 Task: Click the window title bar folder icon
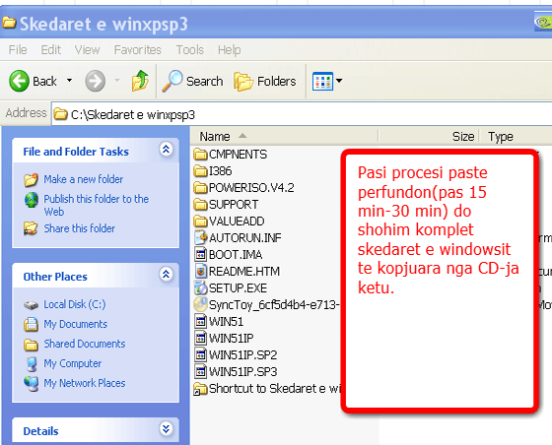coord(9,23)
